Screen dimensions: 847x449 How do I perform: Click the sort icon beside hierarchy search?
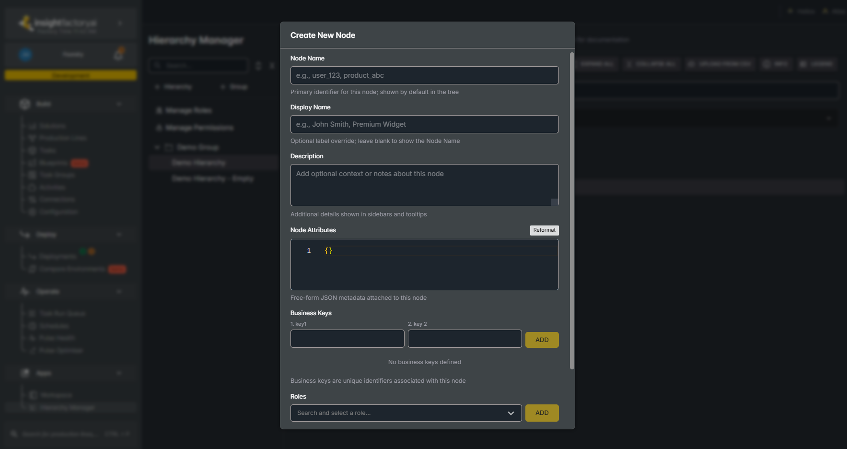click(258, 66)
